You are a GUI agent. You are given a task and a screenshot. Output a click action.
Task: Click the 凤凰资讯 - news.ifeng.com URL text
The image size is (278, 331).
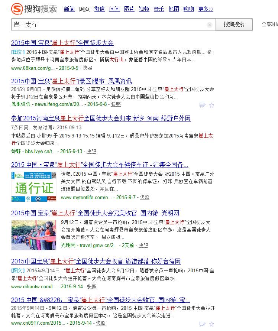click(47, 104)
